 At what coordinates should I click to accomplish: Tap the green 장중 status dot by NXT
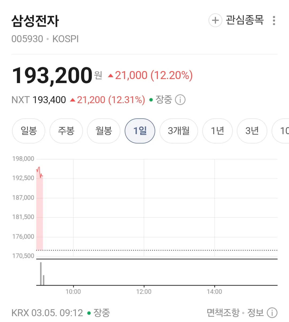[x=151, y=100]
